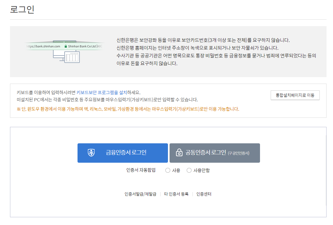333x225 pixels.
Task: Select 사용 radio for 인증서 자동팝업
Action: [x=168, y=170]
